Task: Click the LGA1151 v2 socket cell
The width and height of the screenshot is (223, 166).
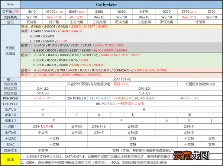Action: pyautogui.click(x=122, y=79)
